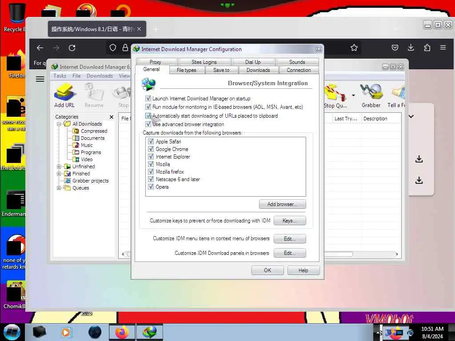Expand the Finished category node
The width and height of the screenshot is (455, 341).
click(59, 174)
